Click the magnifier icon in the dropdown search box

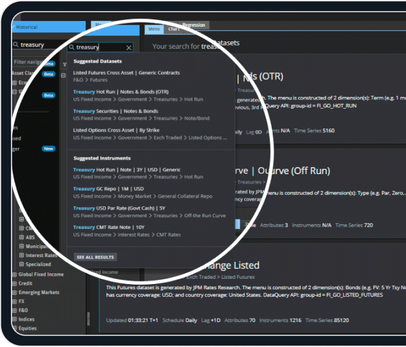pyautogui.click(x=71, y=48)
